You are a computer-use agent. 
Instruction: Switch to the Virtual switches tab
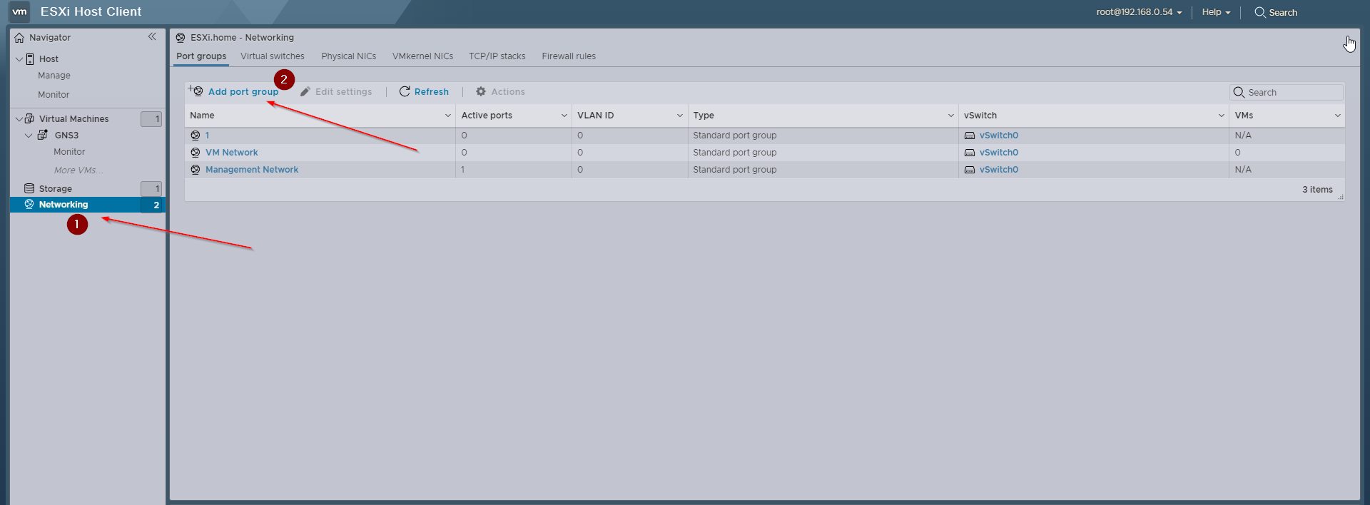272,56
